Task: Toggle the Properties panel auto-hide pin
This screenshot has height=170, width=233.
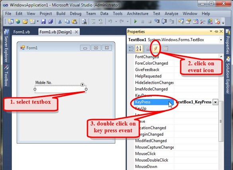Action: point(216,31)
